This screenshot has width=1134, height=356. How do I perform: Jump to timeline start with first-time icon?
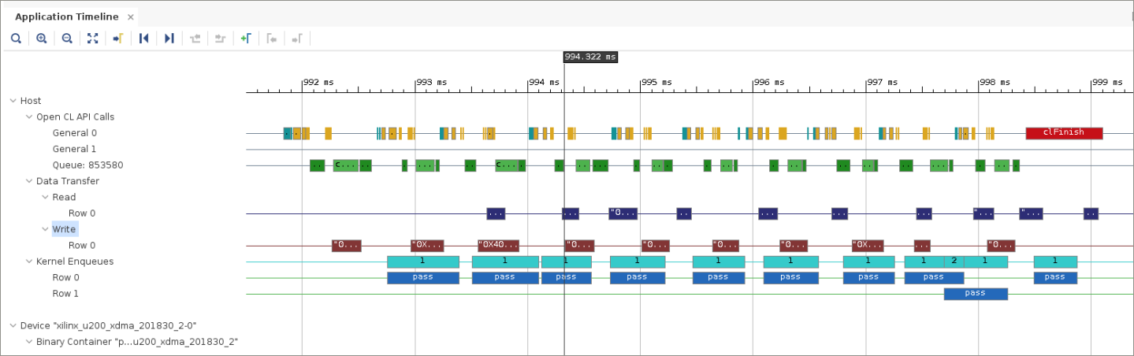point(143,38)
